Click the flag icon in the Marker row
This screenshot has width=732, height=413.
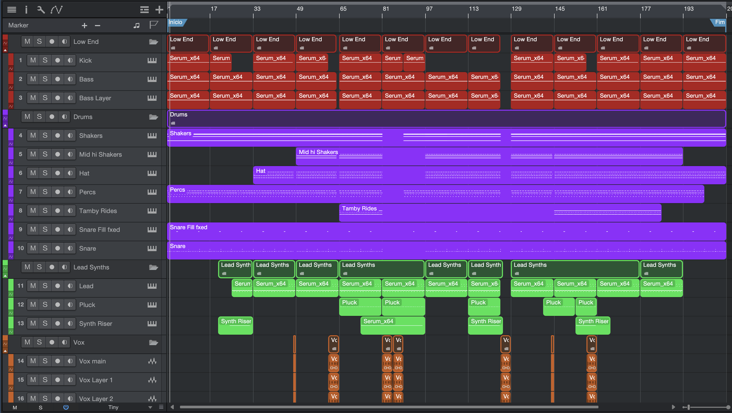[x=153, y=25]
